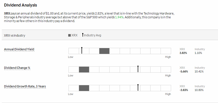Click the 10.41% industry dividend change value
This screenshot has width=218, height=103.
coord(199,71)
